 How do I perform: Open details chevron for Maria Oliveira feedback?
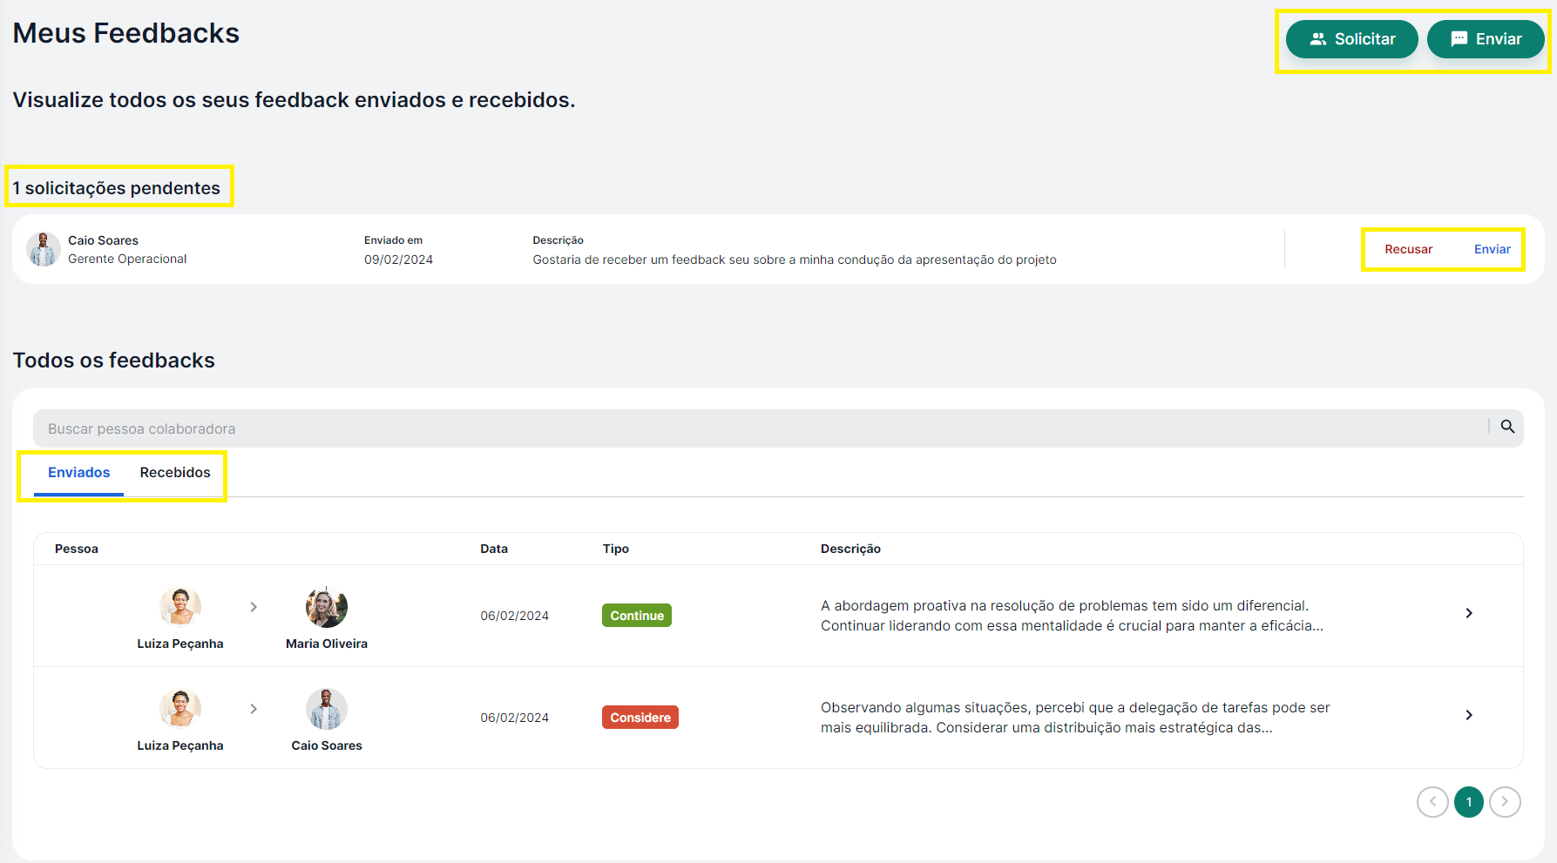[1469, 613]
